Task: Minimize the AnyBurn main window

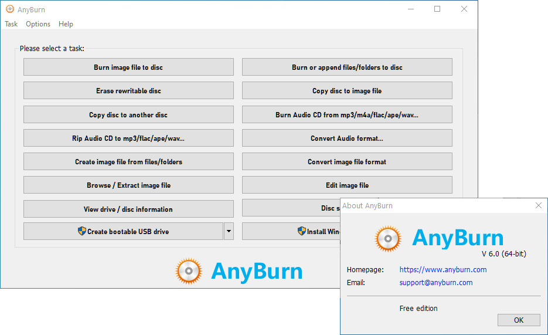Action: pyautogui.click(x=411, y=9)
